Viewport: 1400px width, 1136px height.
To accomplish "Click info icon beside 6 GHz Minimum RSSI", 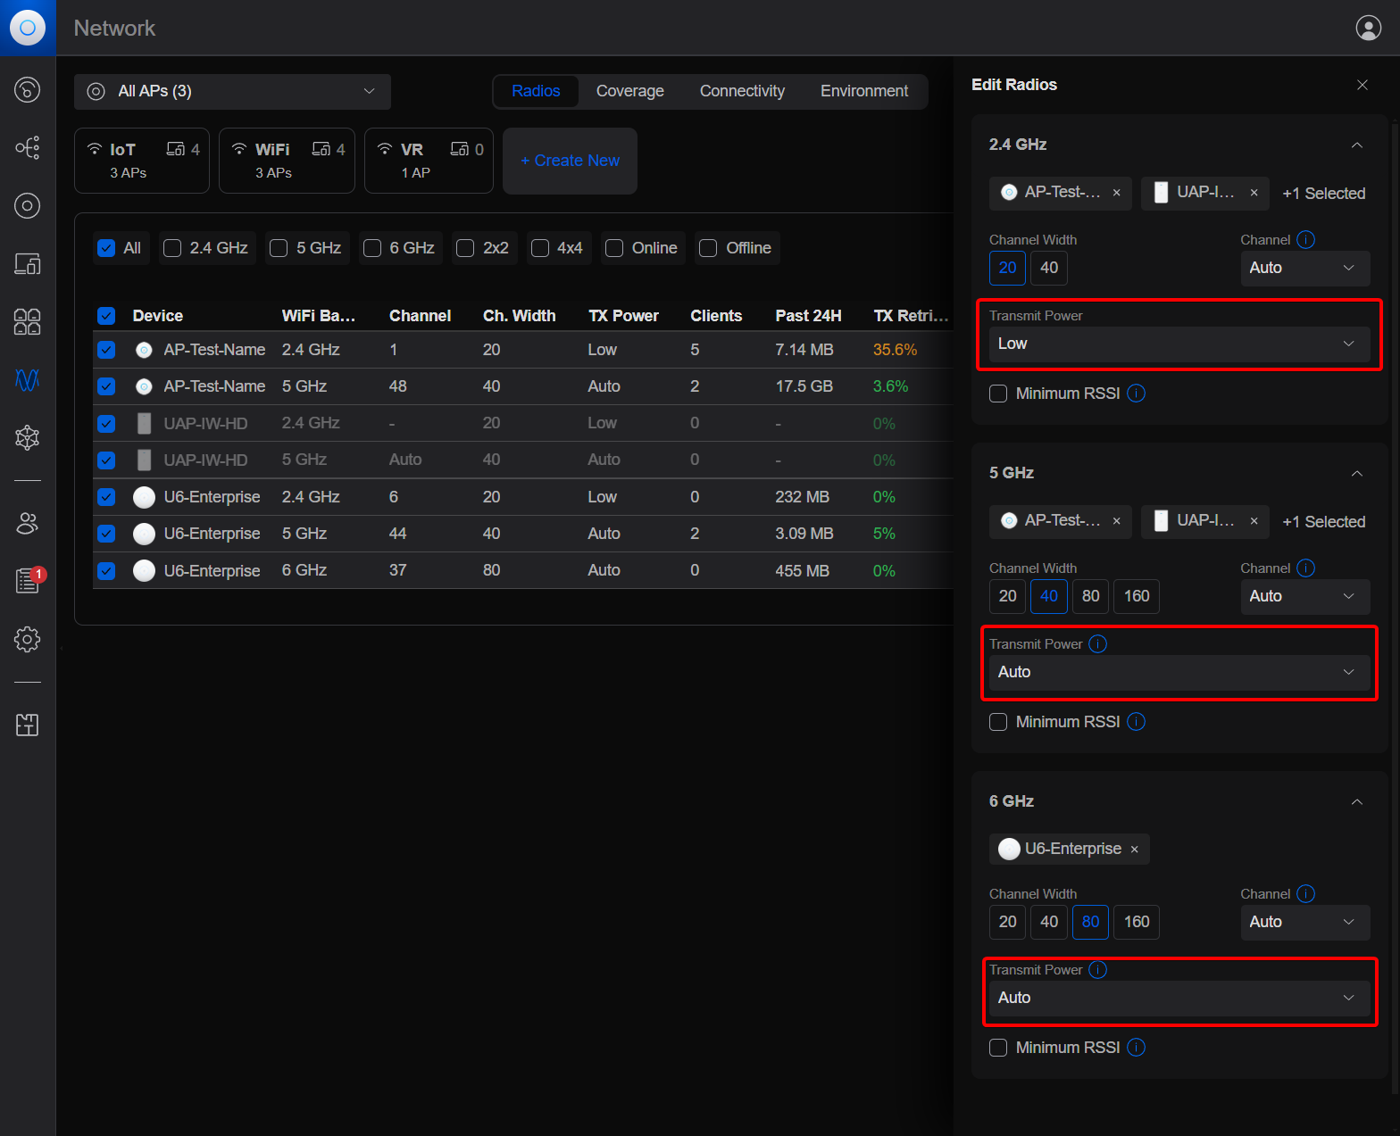I will point(1136,1048).
